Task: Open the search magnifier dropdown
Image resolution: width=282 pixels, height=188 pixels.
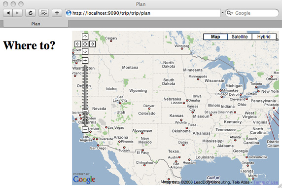Action: 230,13
